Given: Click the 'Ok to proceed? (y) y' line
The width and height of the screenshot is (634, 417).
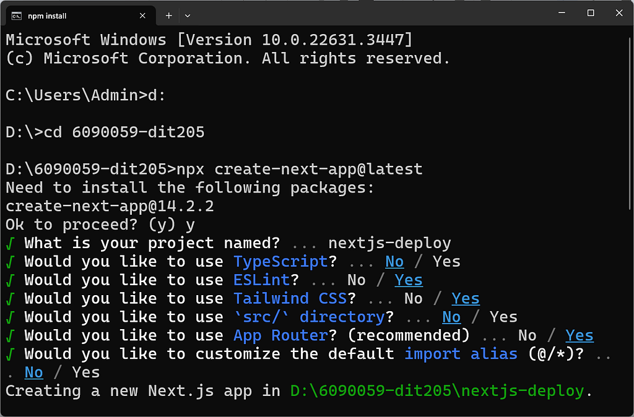Looking at the screenshot, I should tap(100, 225).
